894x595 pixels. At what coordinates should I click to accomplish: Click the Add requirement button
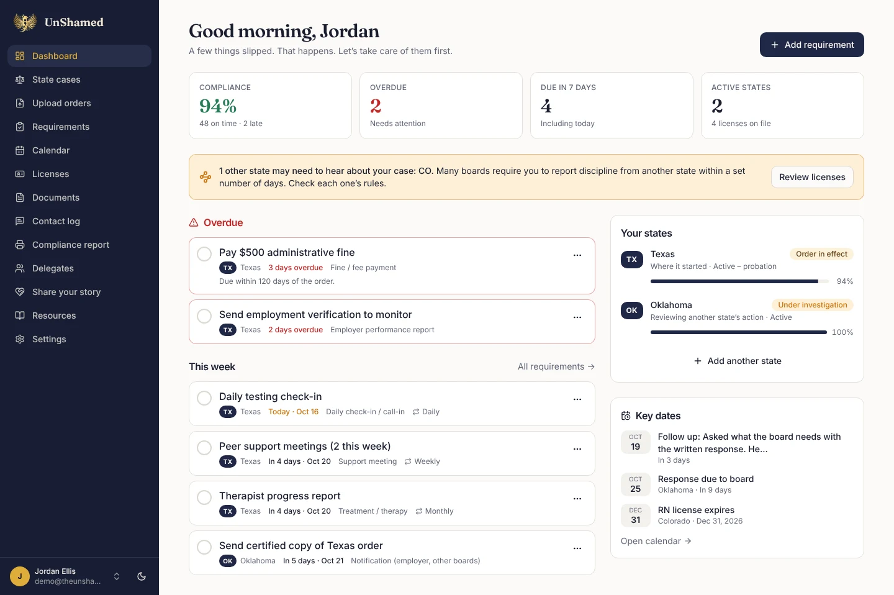pos(812,45)
